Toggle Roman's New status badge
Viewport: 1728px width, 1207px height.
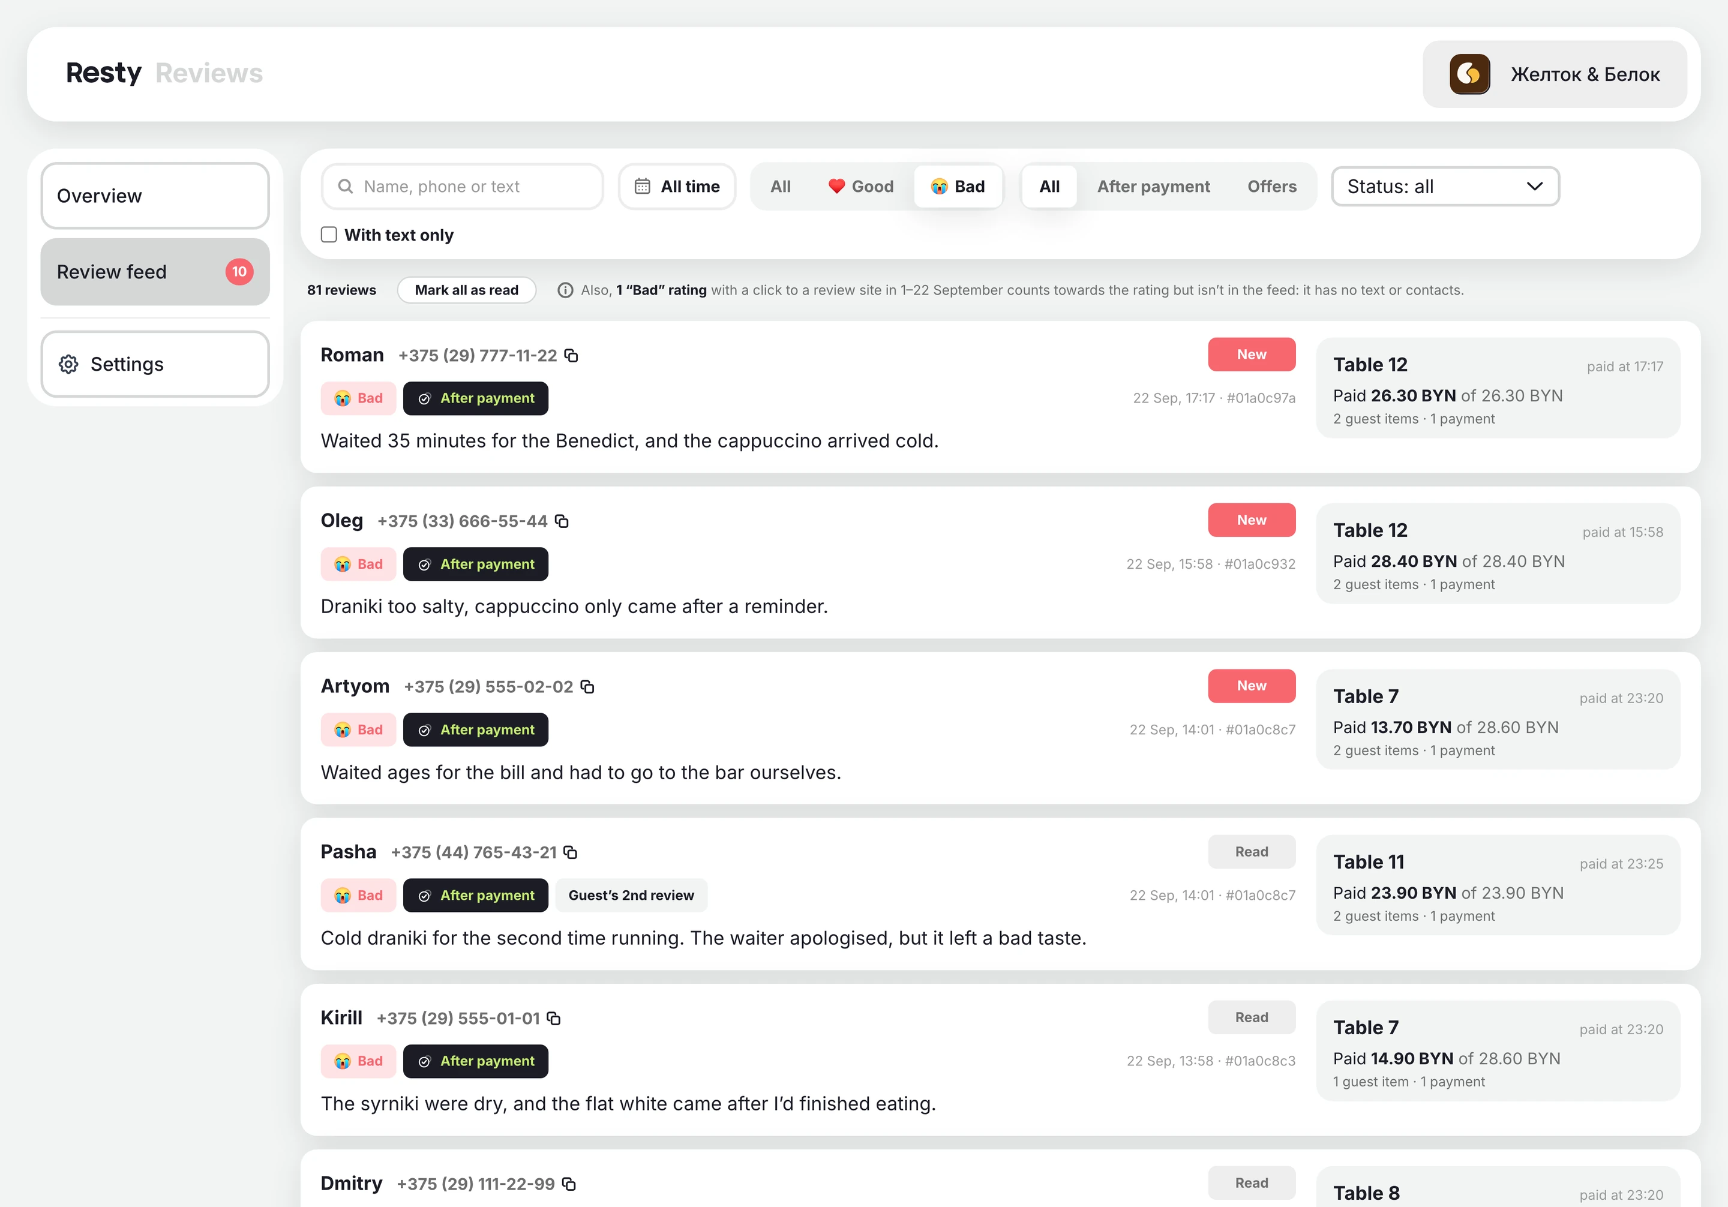pos(1252,355)
